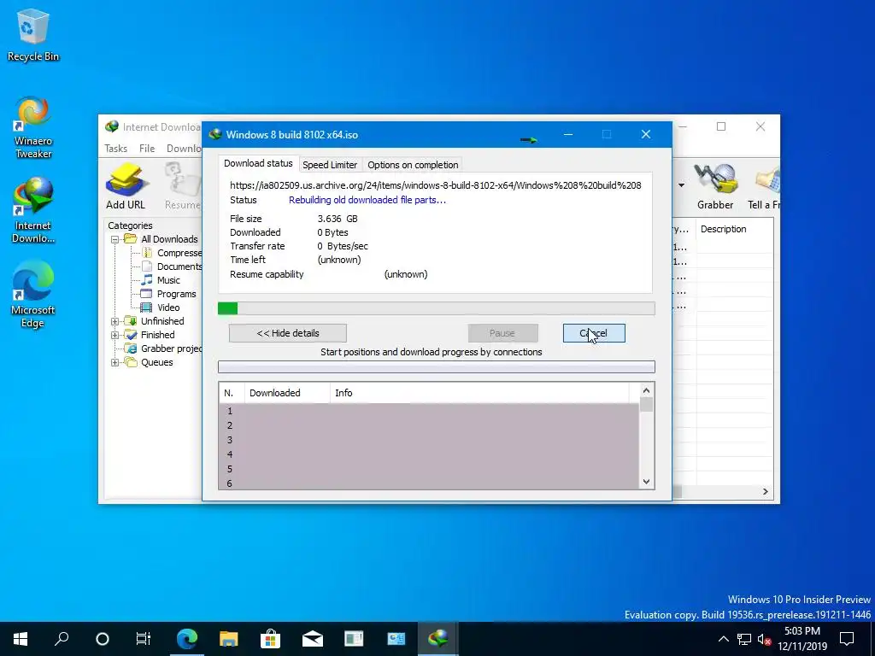The height and width of the screenshot is (656, 875).
Task: Click the Tell a Friend toolbar icon
Action: [766, 186]
